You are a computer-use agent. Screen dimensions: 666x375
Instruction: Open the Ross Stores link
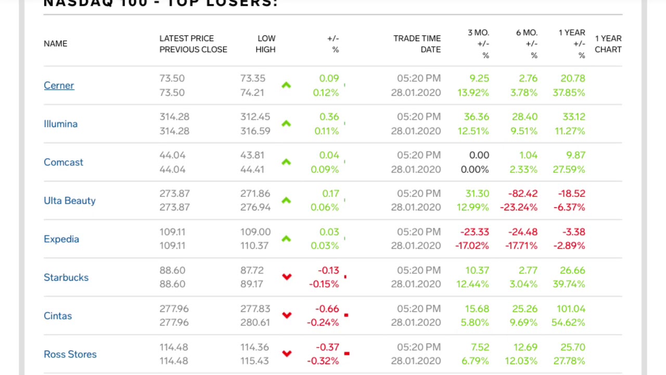click(x=70, y=354)
